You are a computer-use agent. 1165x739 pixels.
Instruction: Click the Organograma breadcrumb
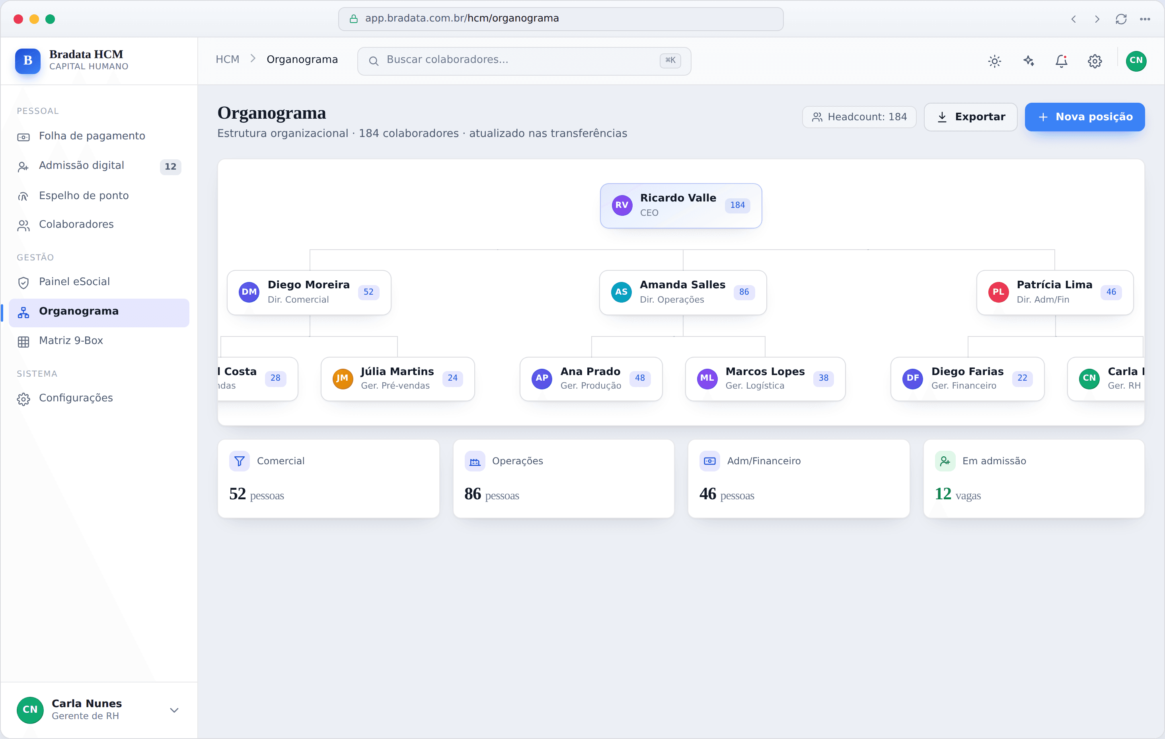(302, 60)
